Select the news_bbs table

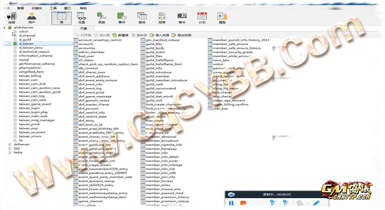pyautogui.click(x=221, y=60)
